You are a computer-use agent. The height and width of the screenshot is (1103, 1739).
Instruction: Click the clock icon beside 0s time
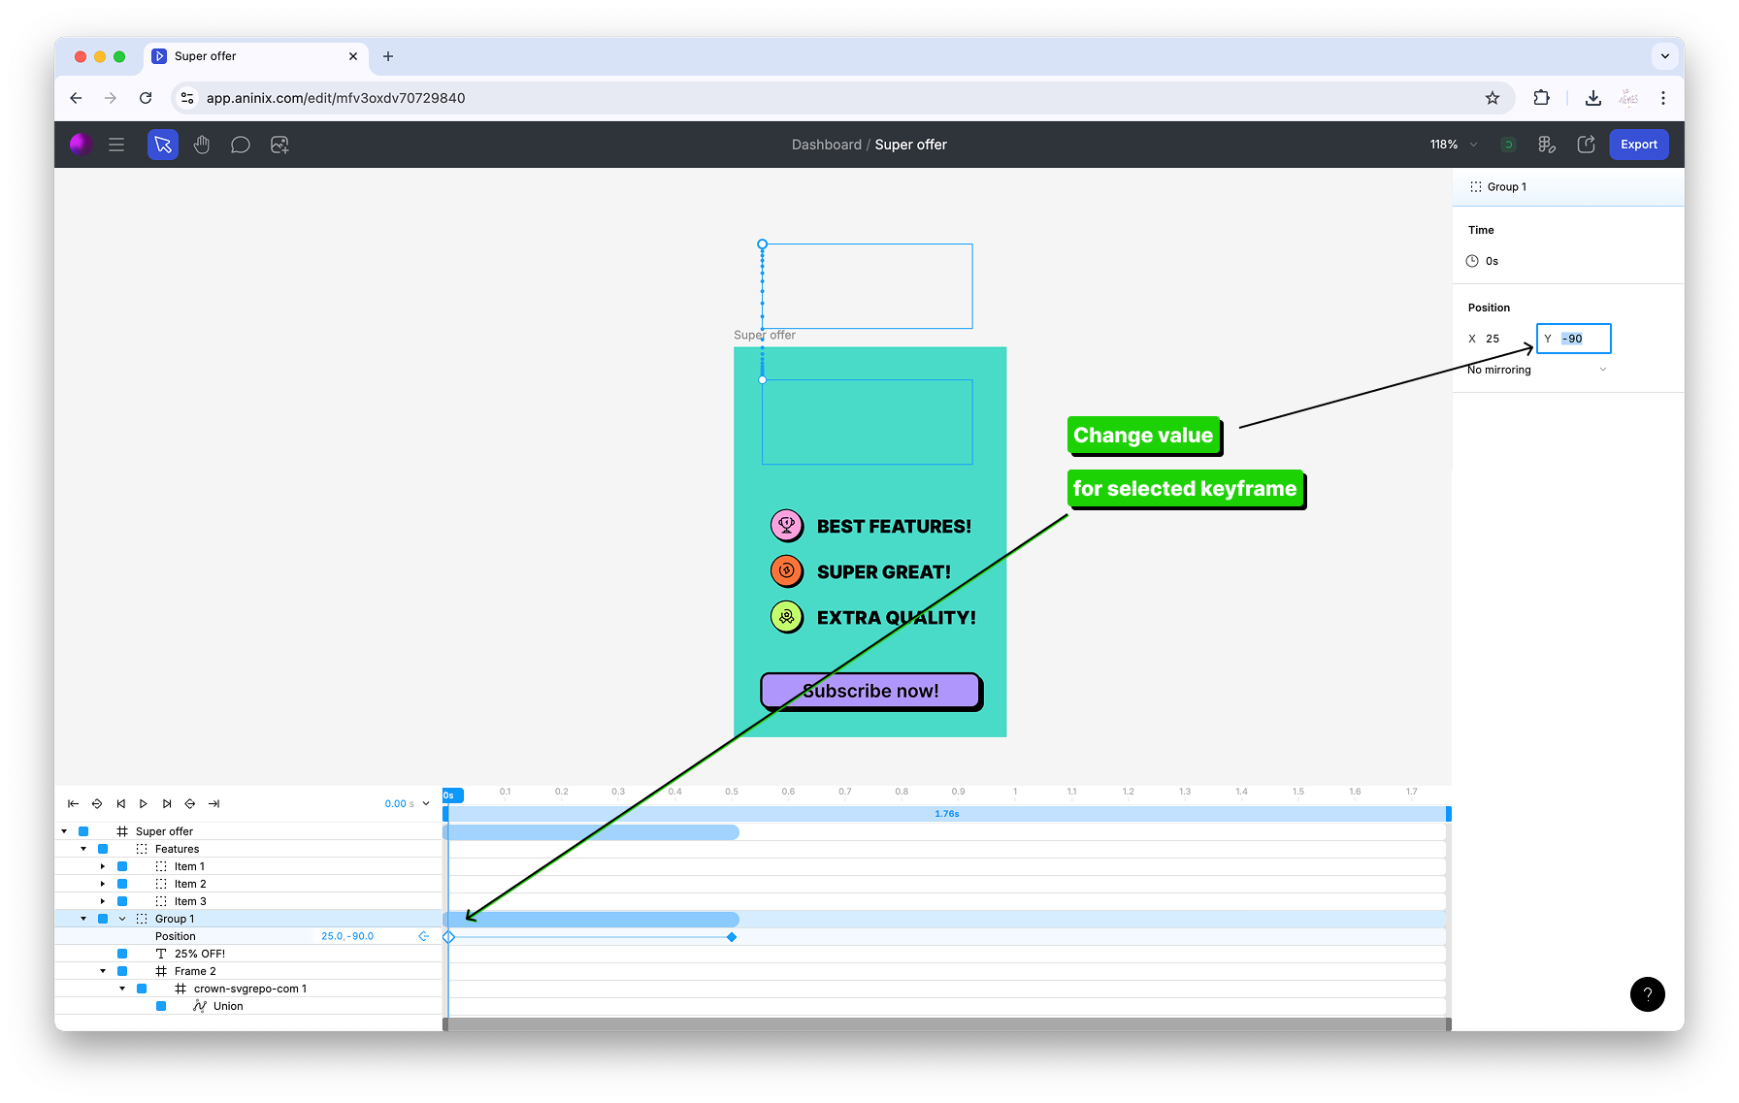(x=1472, y=261)
